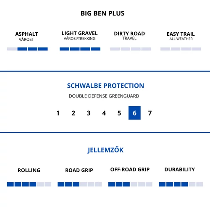This screenshot has height=210, width=210.
Task: Click protection level number 7
Action: [150, 113]
